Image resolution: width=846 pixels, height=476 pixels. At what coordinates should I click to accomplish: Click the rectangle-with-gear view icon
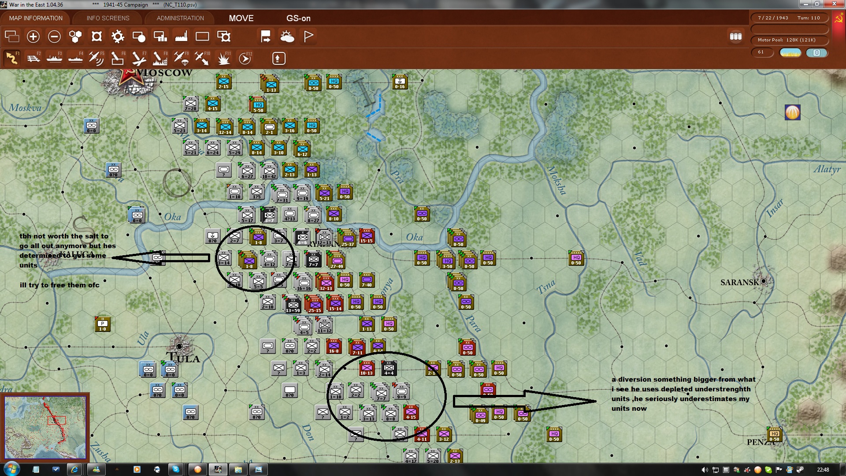click(224, 37)
